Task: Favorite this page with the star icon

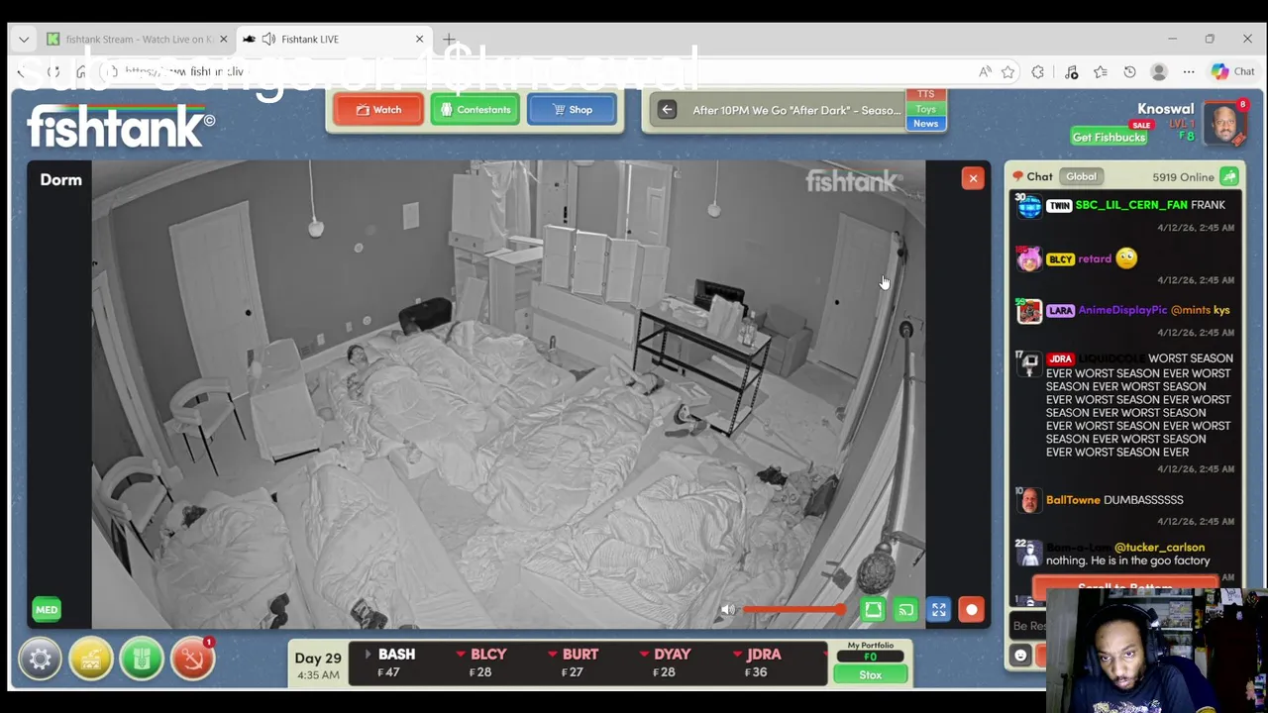Action: pyautogui.click(x=1007, y=71)
